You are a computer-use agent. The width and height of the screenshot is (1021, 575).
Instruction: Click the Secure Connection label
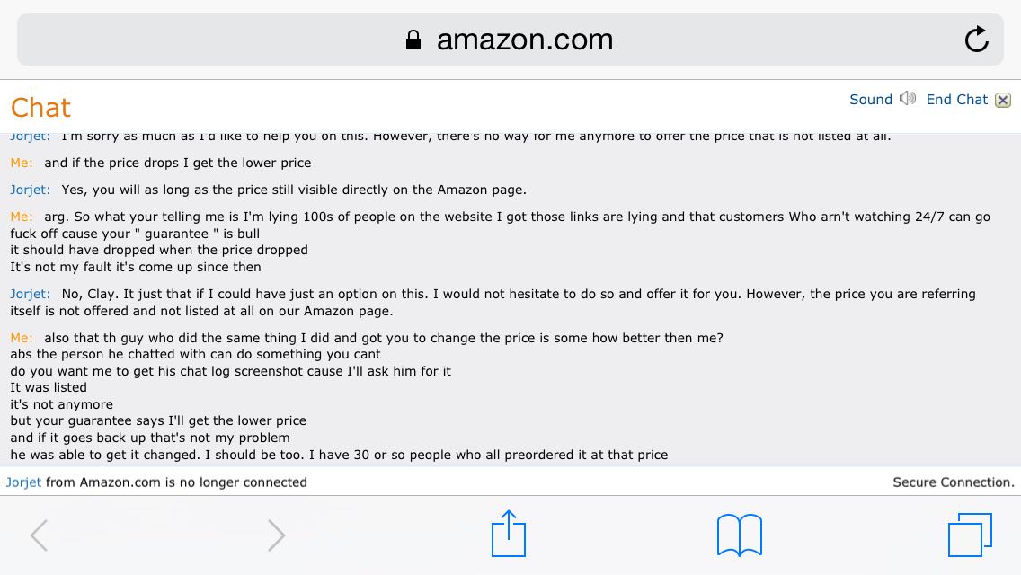coord(954,482)
